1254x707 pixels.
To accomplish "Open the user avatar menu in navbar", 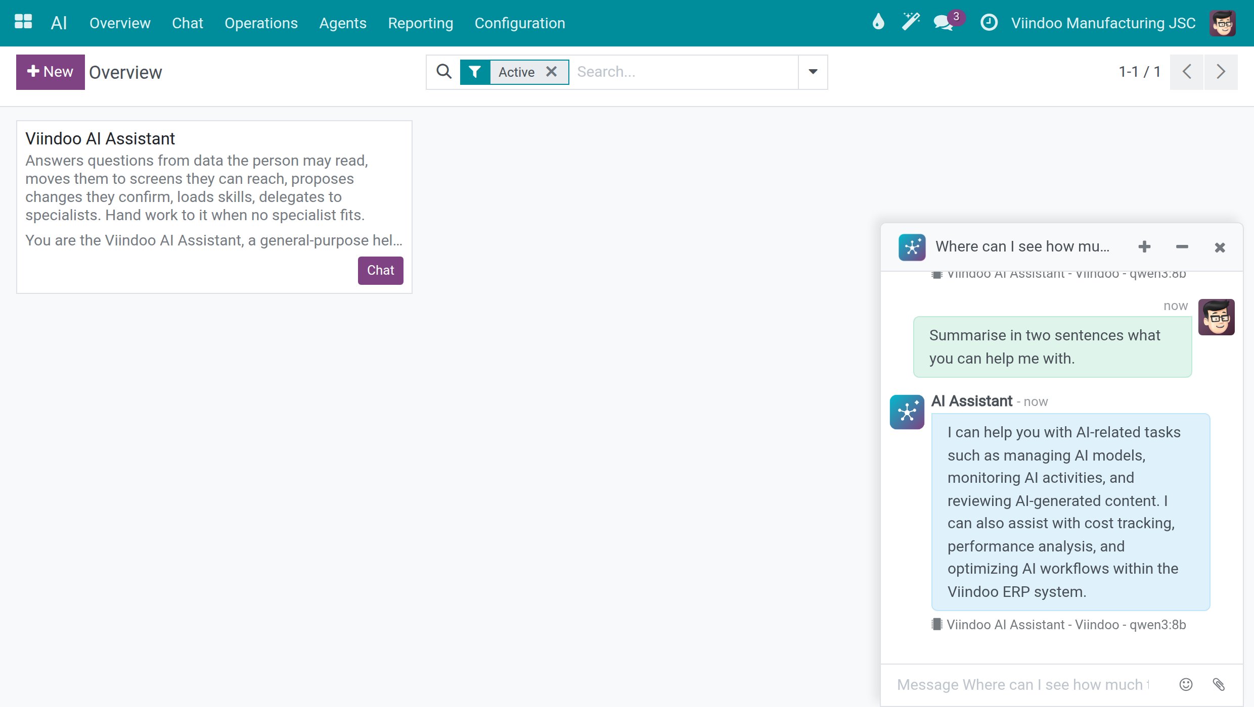I will coord(1223,23).
